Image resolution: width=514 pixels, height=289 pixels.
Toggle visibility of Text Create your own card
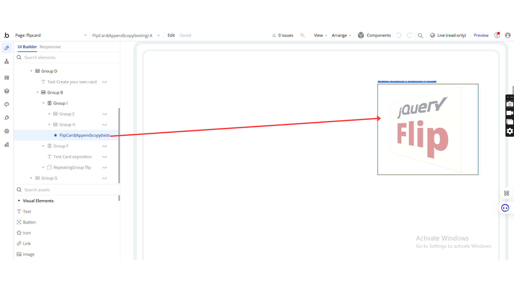(x=105, y=82)
